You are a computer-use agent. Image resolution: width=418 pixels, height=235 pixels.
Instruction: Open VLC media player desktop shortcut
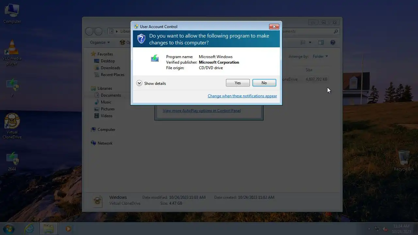click(12, 53)
